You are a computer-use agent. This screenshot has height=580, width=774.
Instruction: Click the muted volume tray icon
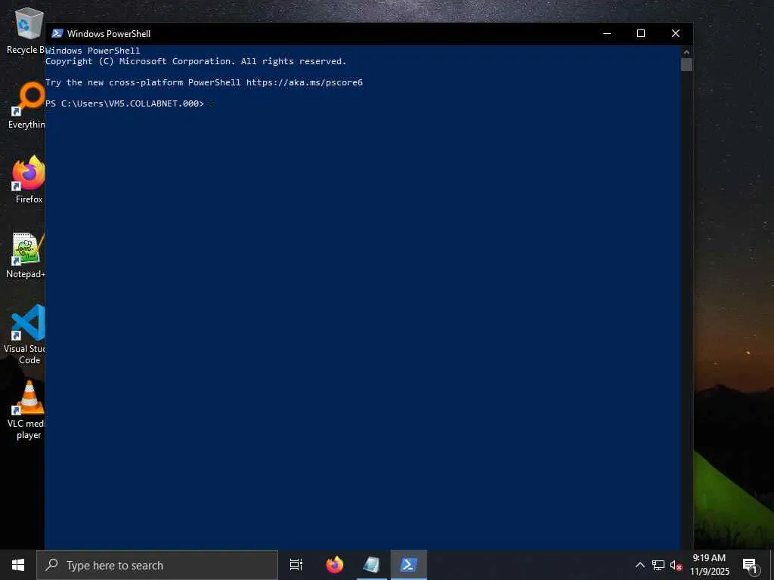click(x=676, y=565)
